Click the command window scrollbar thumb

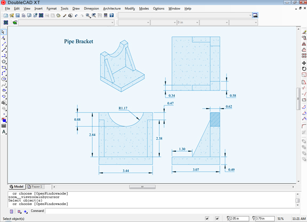(297, 201)
